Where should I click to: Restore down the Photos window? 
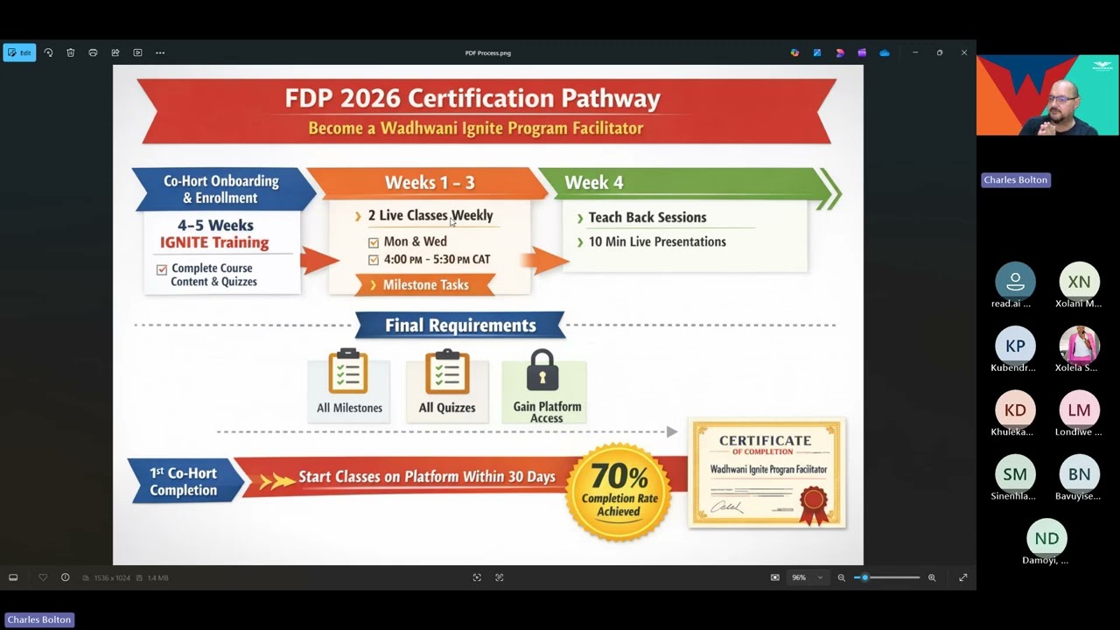940,52
